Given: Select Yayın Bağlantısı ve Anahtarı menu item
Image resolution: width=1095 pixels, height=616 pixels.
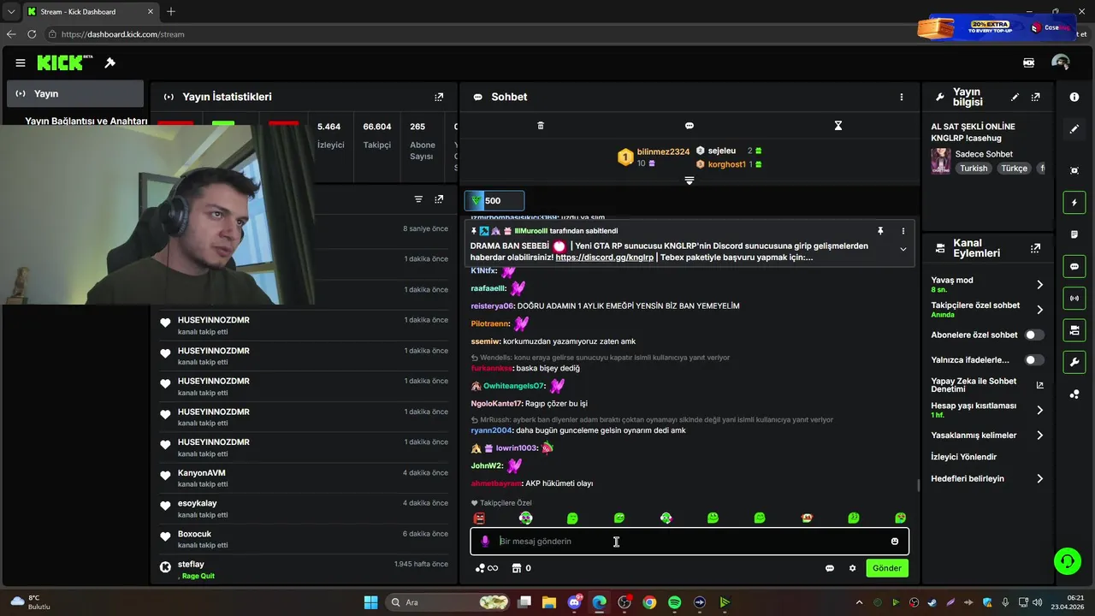Looking at the screenshot, I should coord(86,121).
